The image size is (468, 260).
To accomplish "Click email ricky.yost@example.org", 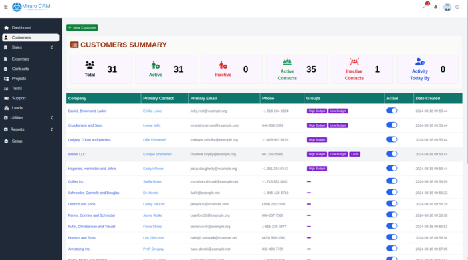I will click(x=209, y=111).
